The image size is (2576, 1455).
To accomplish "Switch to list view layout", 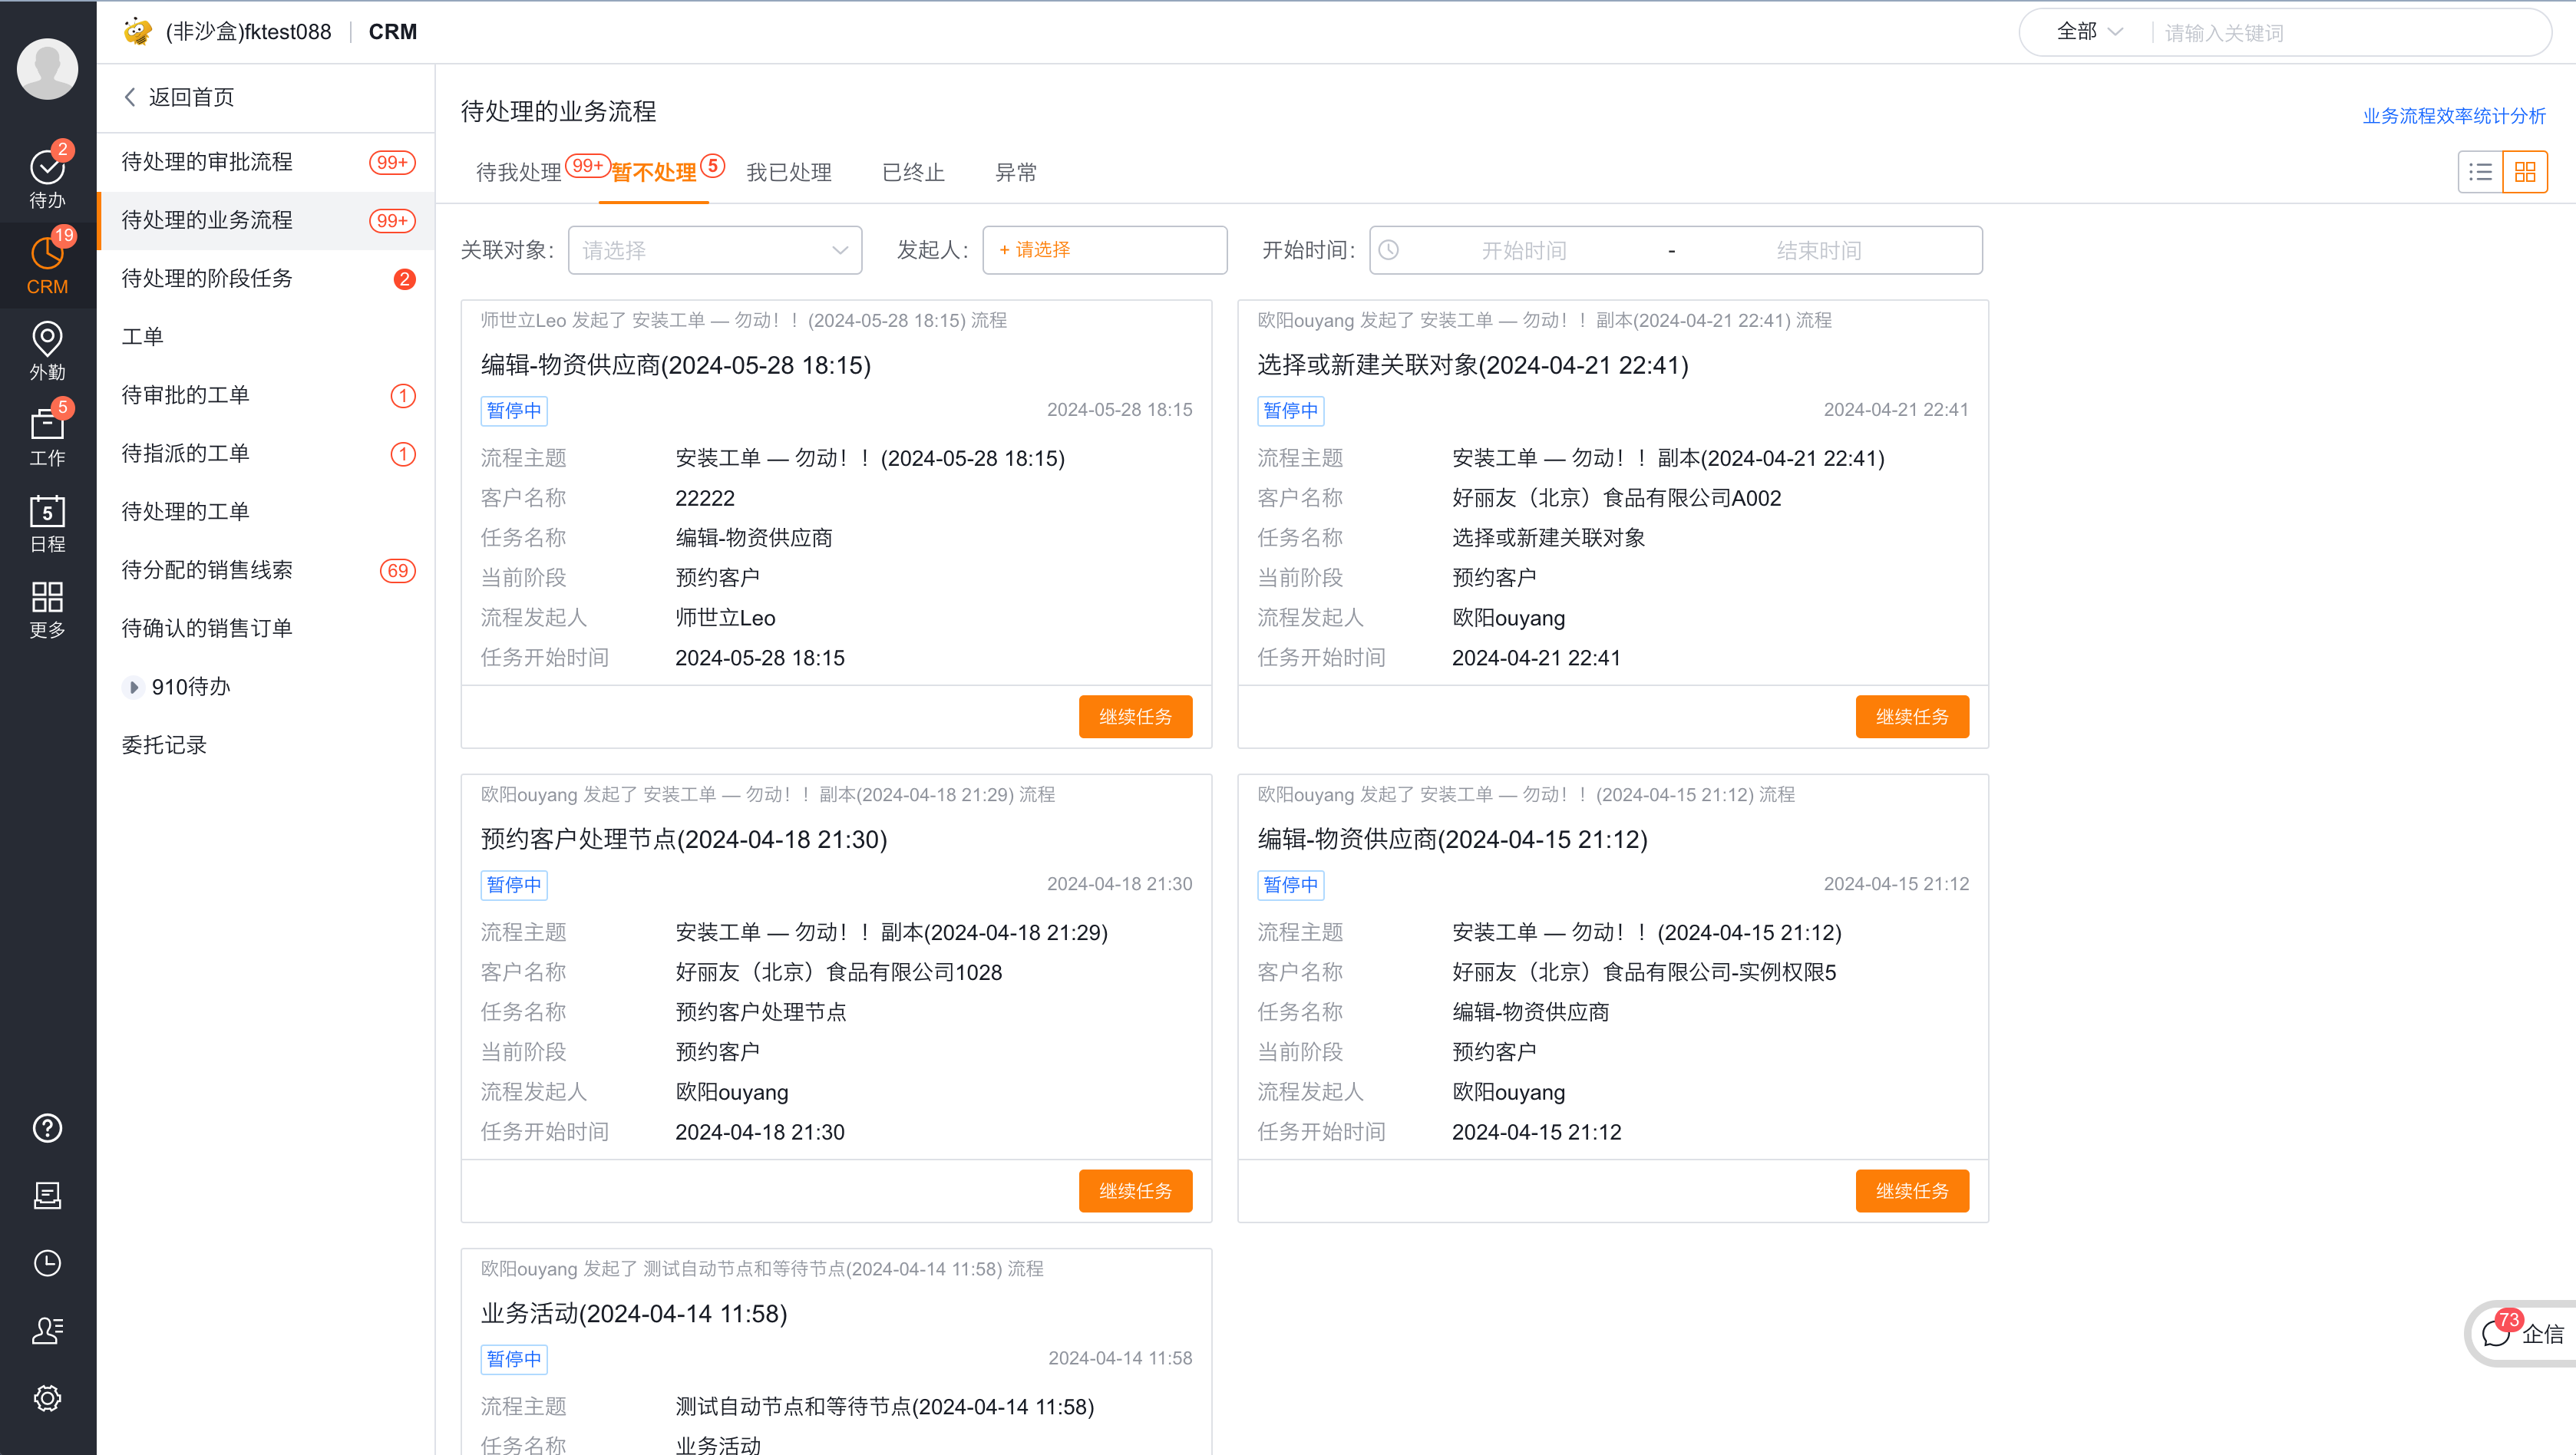I will point(2480,172).
